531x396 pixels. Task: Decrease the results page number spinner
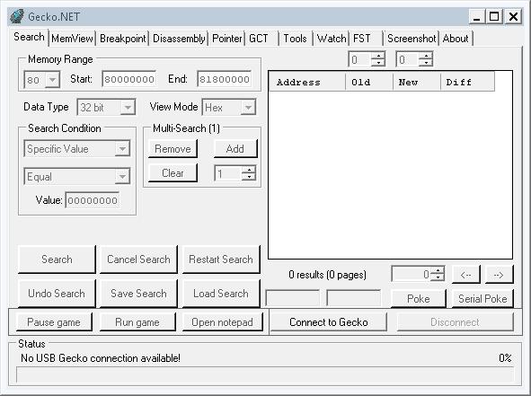438,277
